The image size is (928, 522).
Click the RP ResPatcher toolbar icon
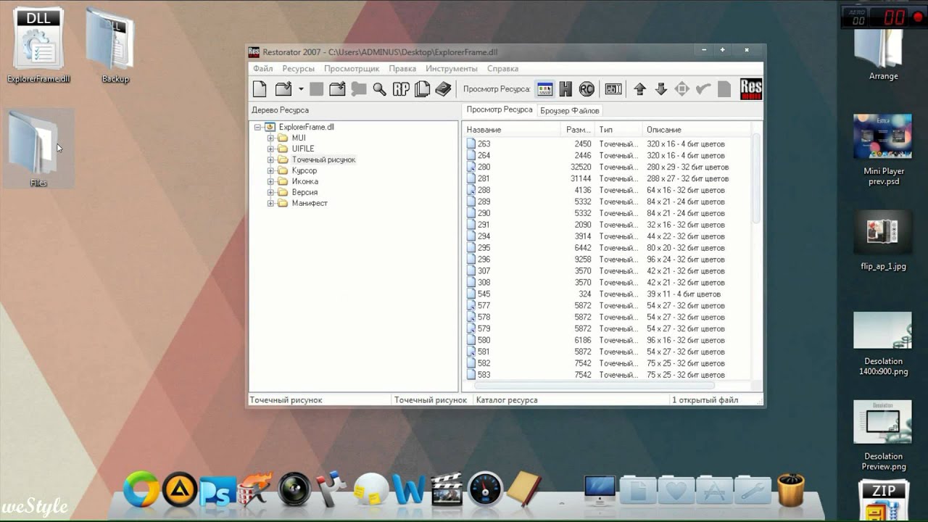click(401, 89)
